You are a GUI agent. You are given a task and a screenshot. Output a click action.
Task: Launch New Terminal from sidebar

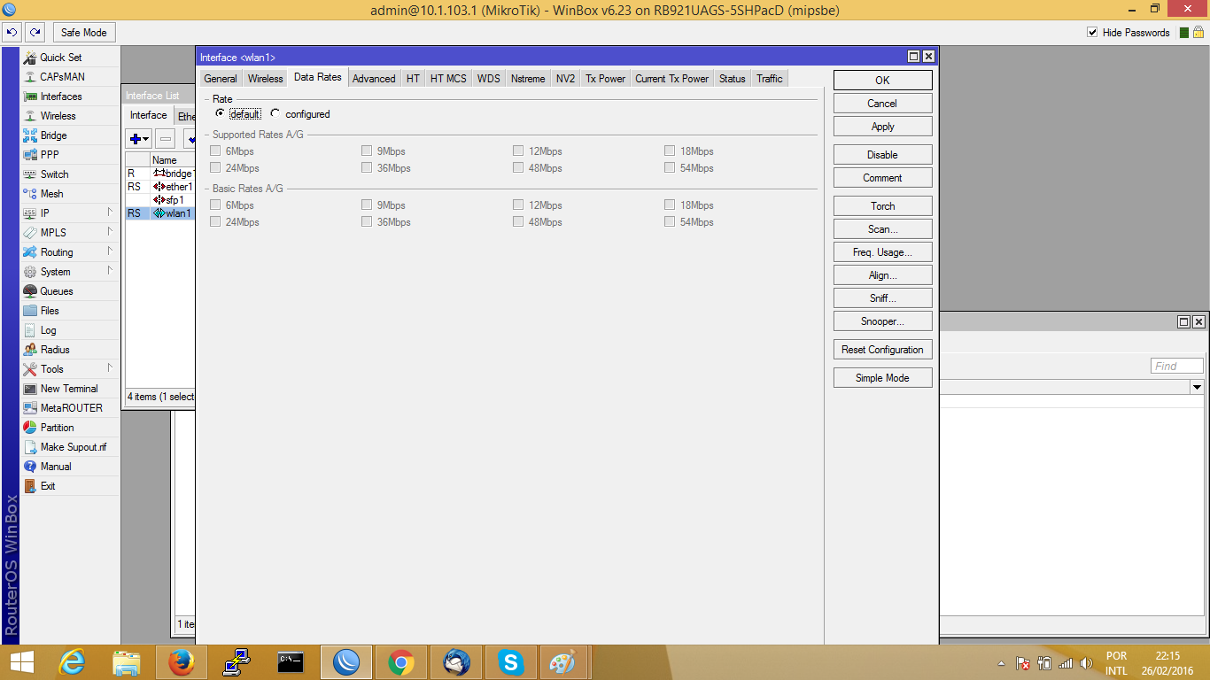(x=69, y=389)
